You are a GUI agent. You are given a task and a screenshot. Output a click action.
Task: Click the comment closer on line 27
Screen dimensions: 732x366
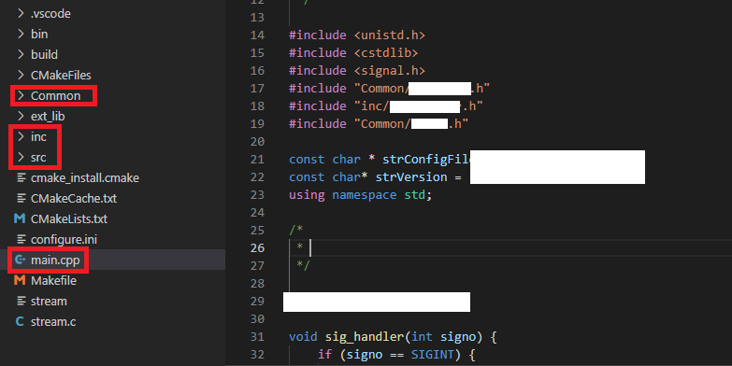pos(304,266)
